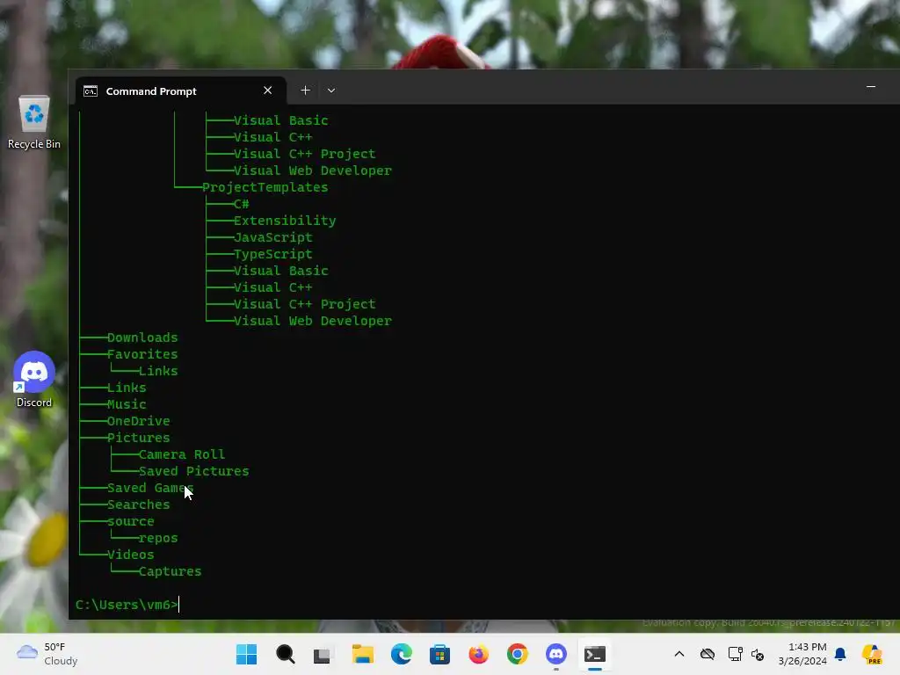Click the OneDrive cloud tray icon
The image size is (900, 675).
tap(708, 654)
